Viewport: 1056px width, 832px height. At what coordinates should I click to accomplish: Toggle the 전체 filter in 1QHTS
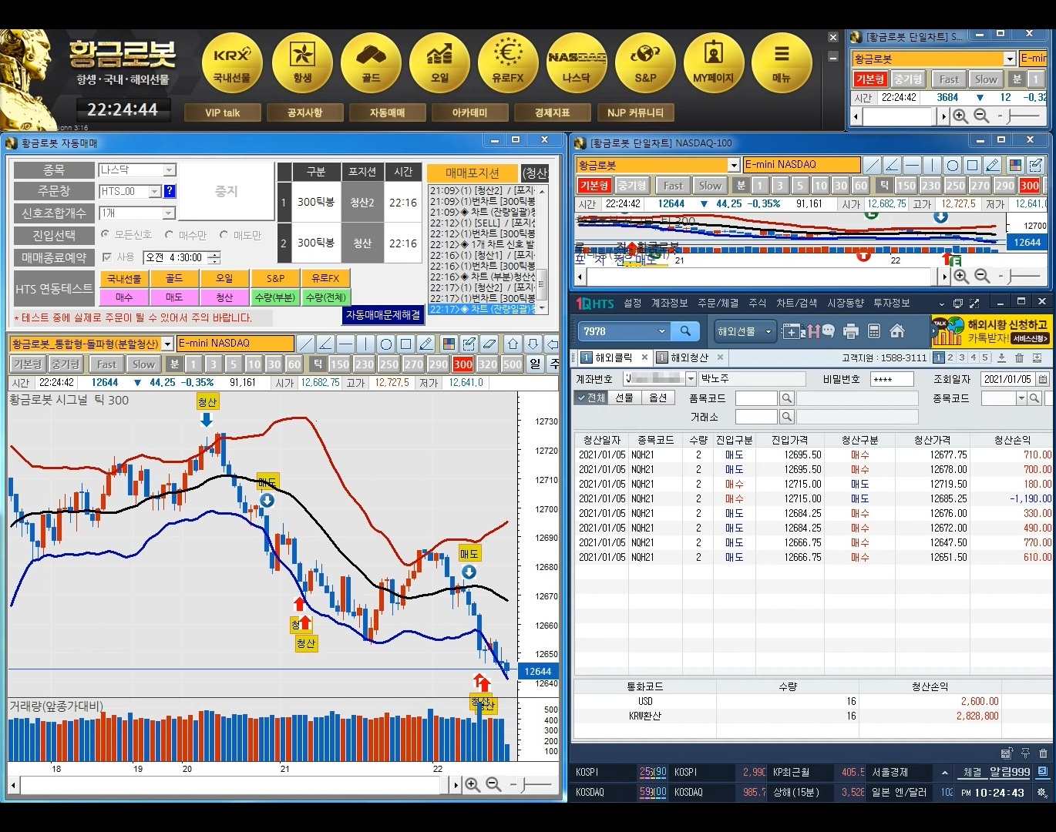coord(591,398)
